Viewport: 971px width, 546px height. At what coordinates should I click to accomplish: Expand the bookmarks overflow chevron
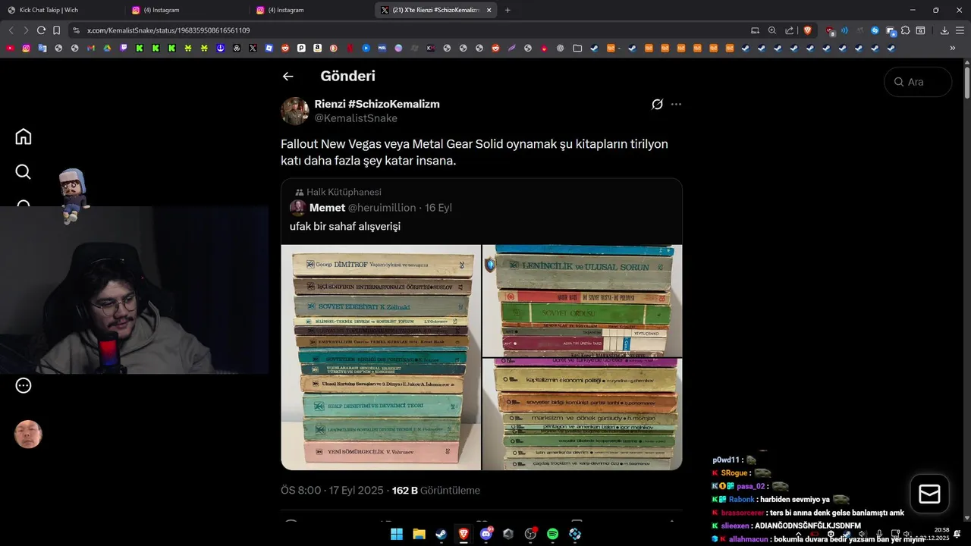point(953,48)
